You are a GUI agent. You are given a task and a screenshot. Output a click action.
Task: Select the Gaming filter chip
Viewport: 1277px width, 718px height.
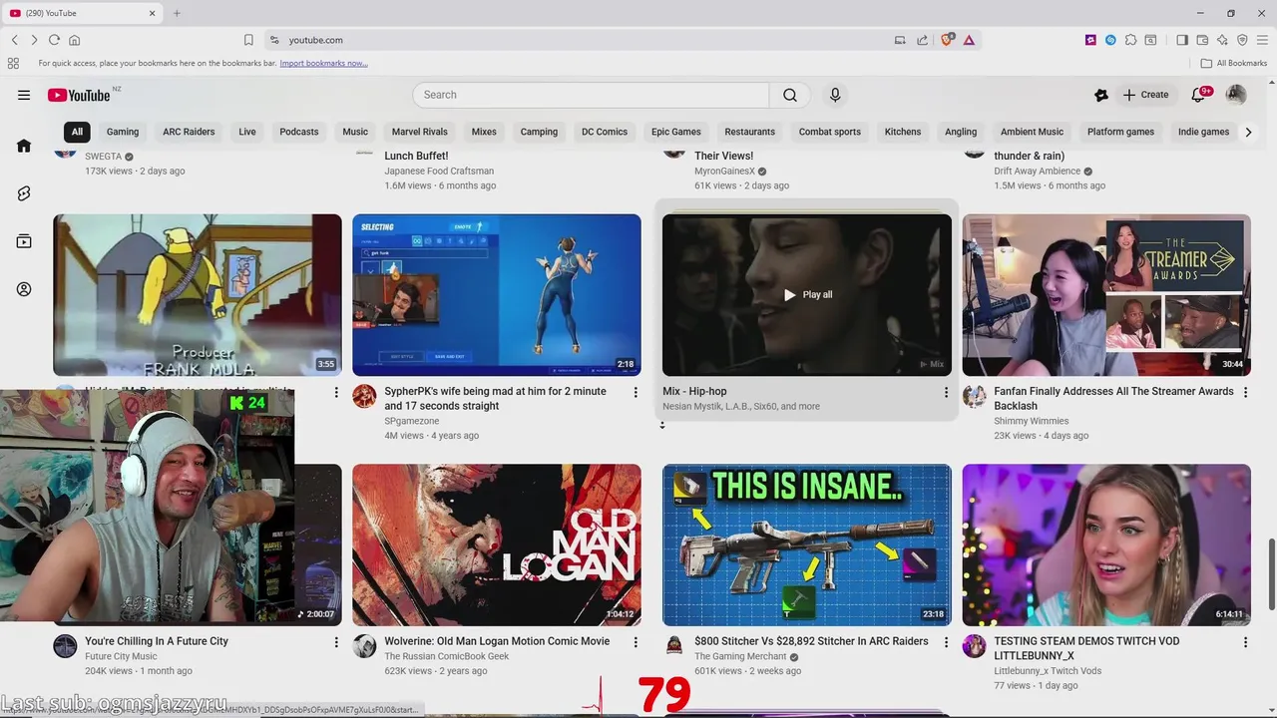point(123,132)
